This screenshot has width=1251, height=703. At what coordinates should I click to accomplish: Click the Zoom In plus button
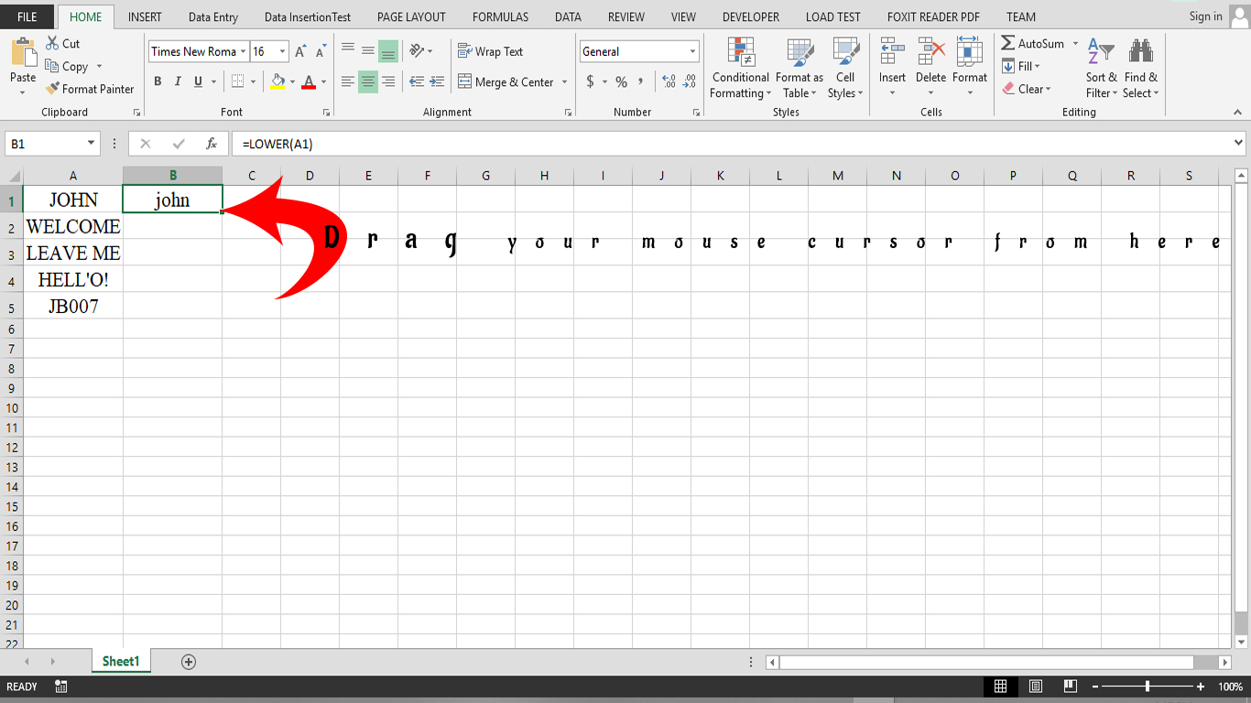point(1201,687)
